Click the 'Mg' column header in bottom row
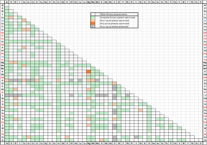Image resolution: width=207 pixels, height=145 pixels. 89,143
